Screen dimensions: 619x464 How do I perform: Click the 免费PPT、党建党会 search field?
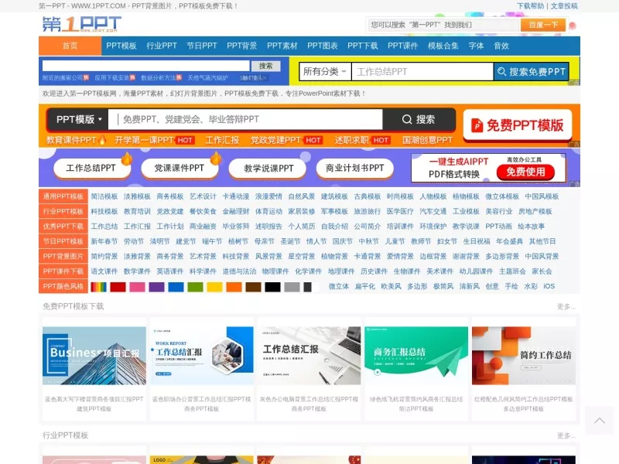click(245, 119)
